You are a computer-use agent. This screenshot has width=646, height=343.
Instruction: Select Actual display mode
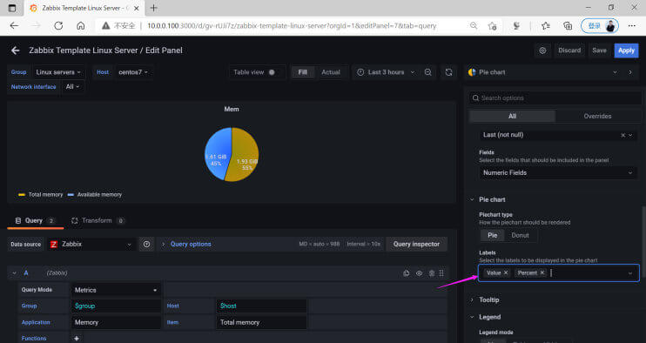click(331, 72)
